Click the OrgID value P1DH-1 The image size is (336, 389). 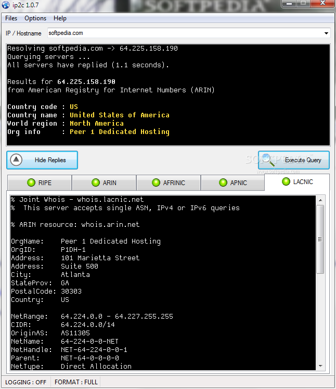pos(73,250)
